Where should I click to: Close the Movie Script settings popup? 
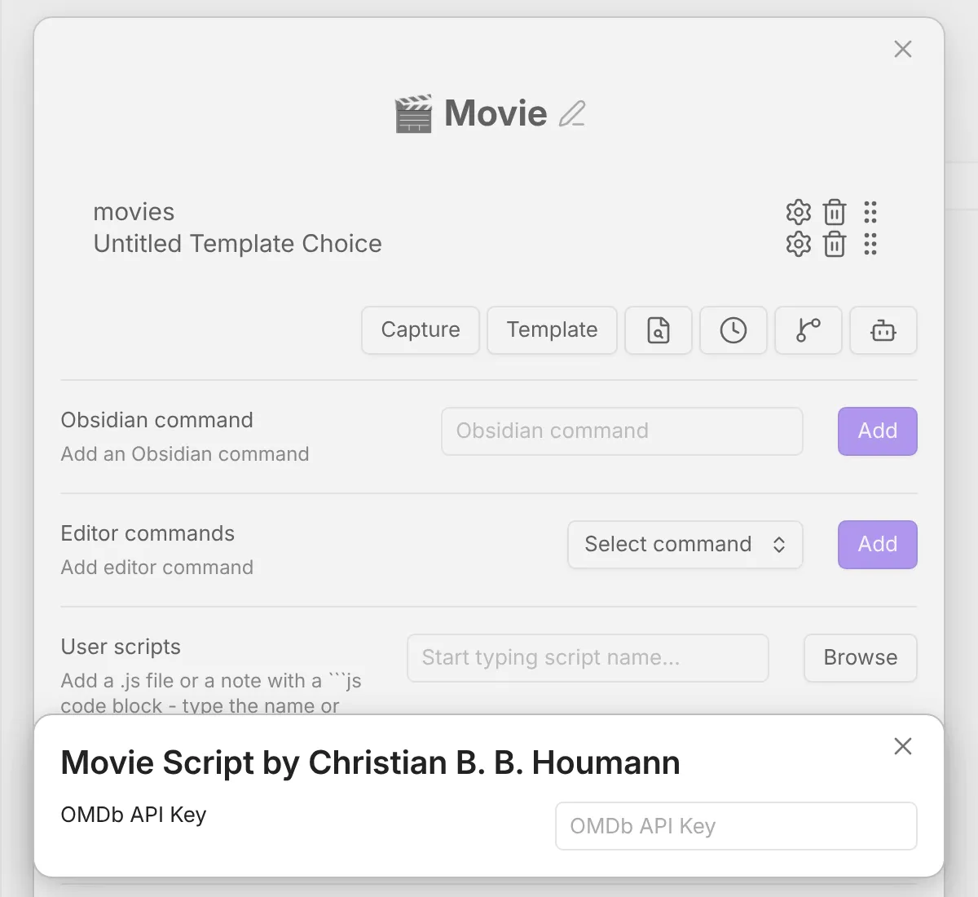coord(902,746)
